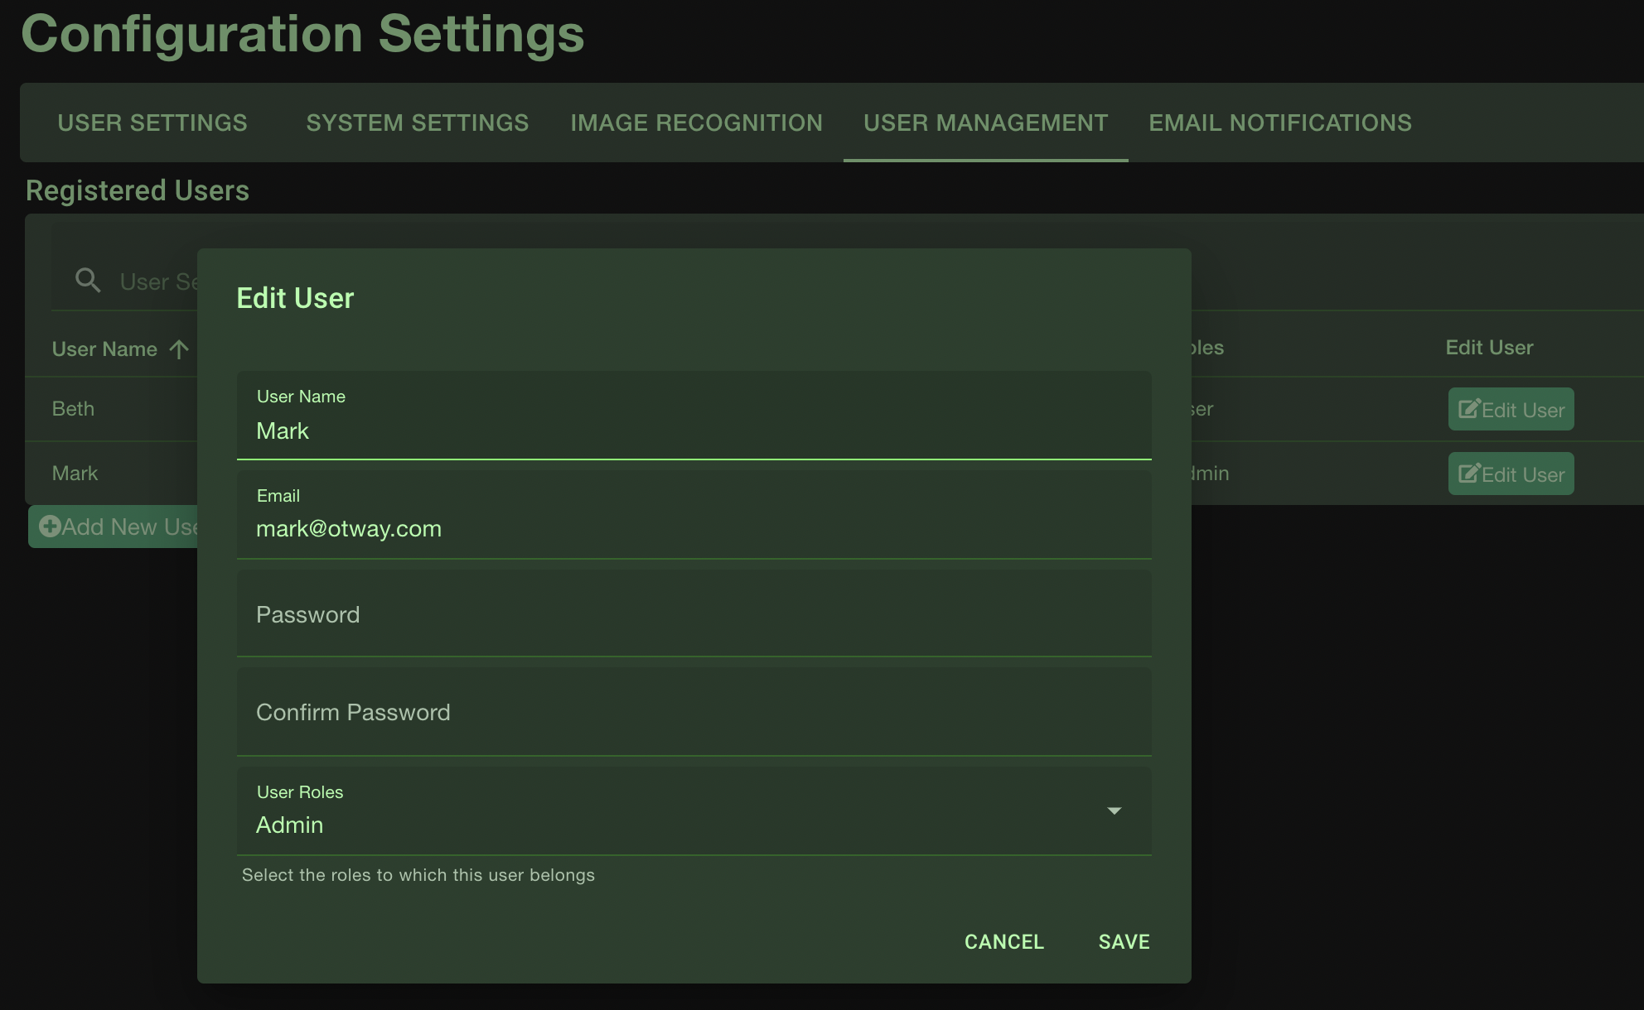Select Beth's row in the Registered Users table
Screen dimensions: 1644x1010
coord(99,408)
